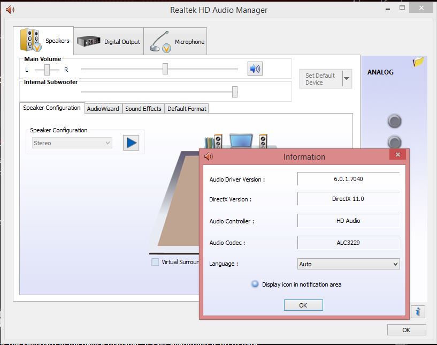This screenshot has width=437, height=345.
Task: Close the Information dialog
Action: click(x=398, y=155)
